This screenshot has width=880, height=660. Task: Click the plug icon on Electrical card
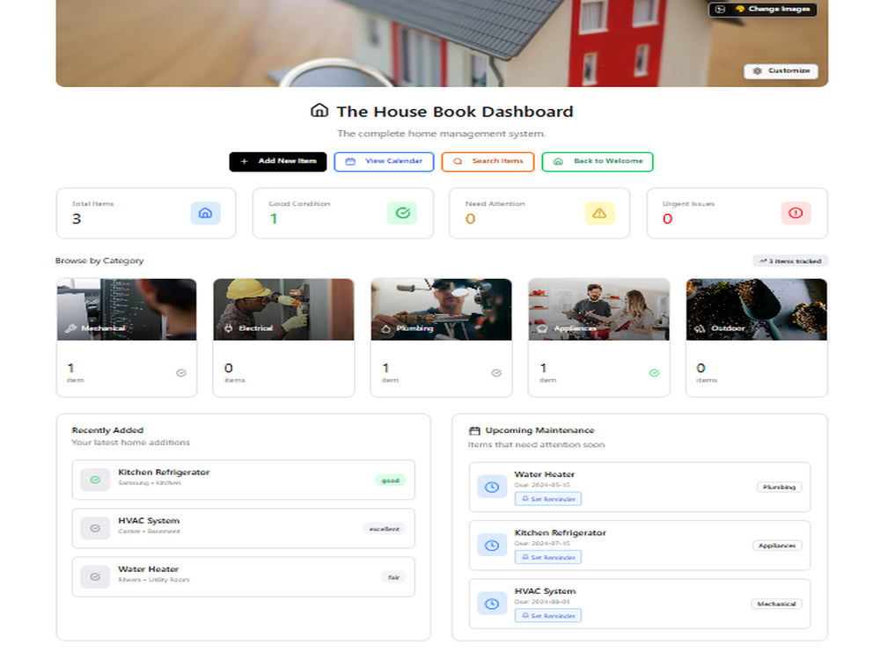[229, 328]
